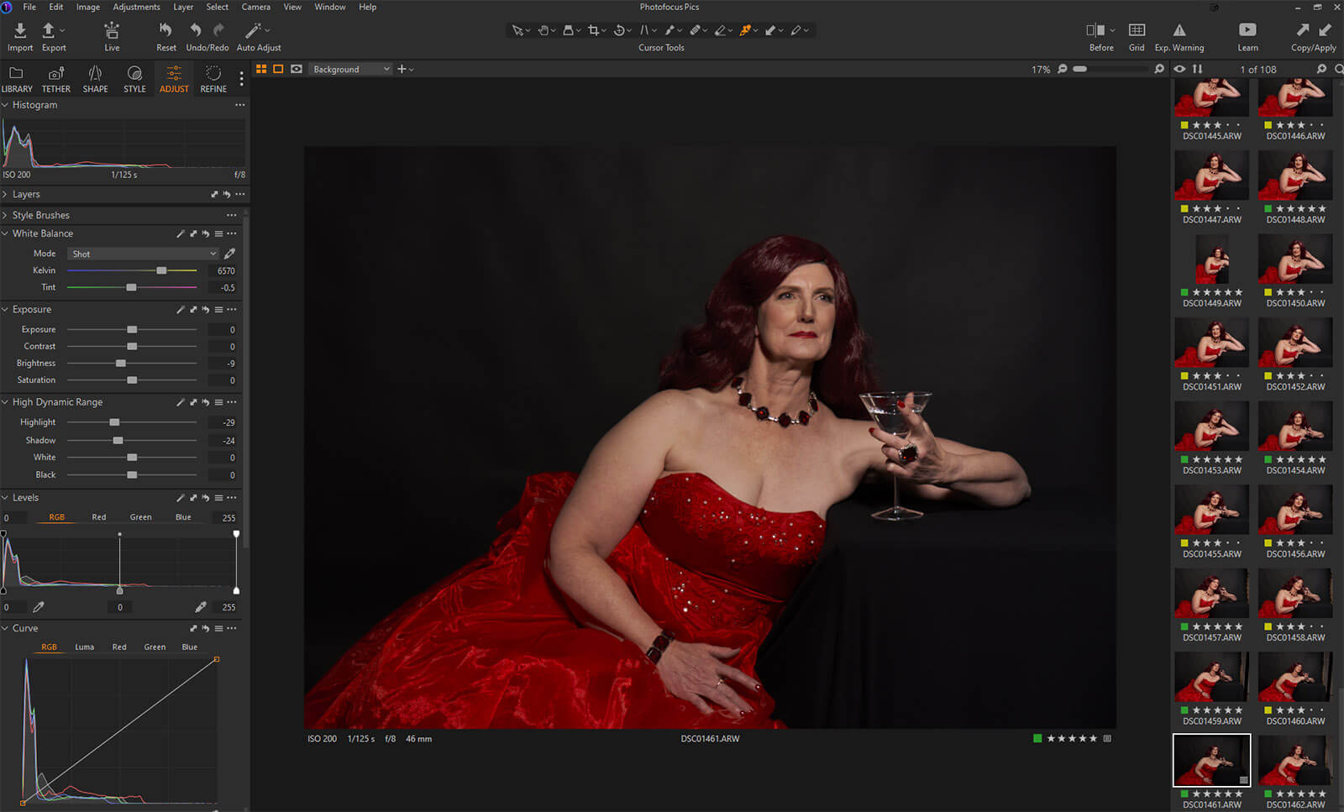Toggle the Grid overlay
Screen dimensions: 1344x812
tap(1137, 31)
